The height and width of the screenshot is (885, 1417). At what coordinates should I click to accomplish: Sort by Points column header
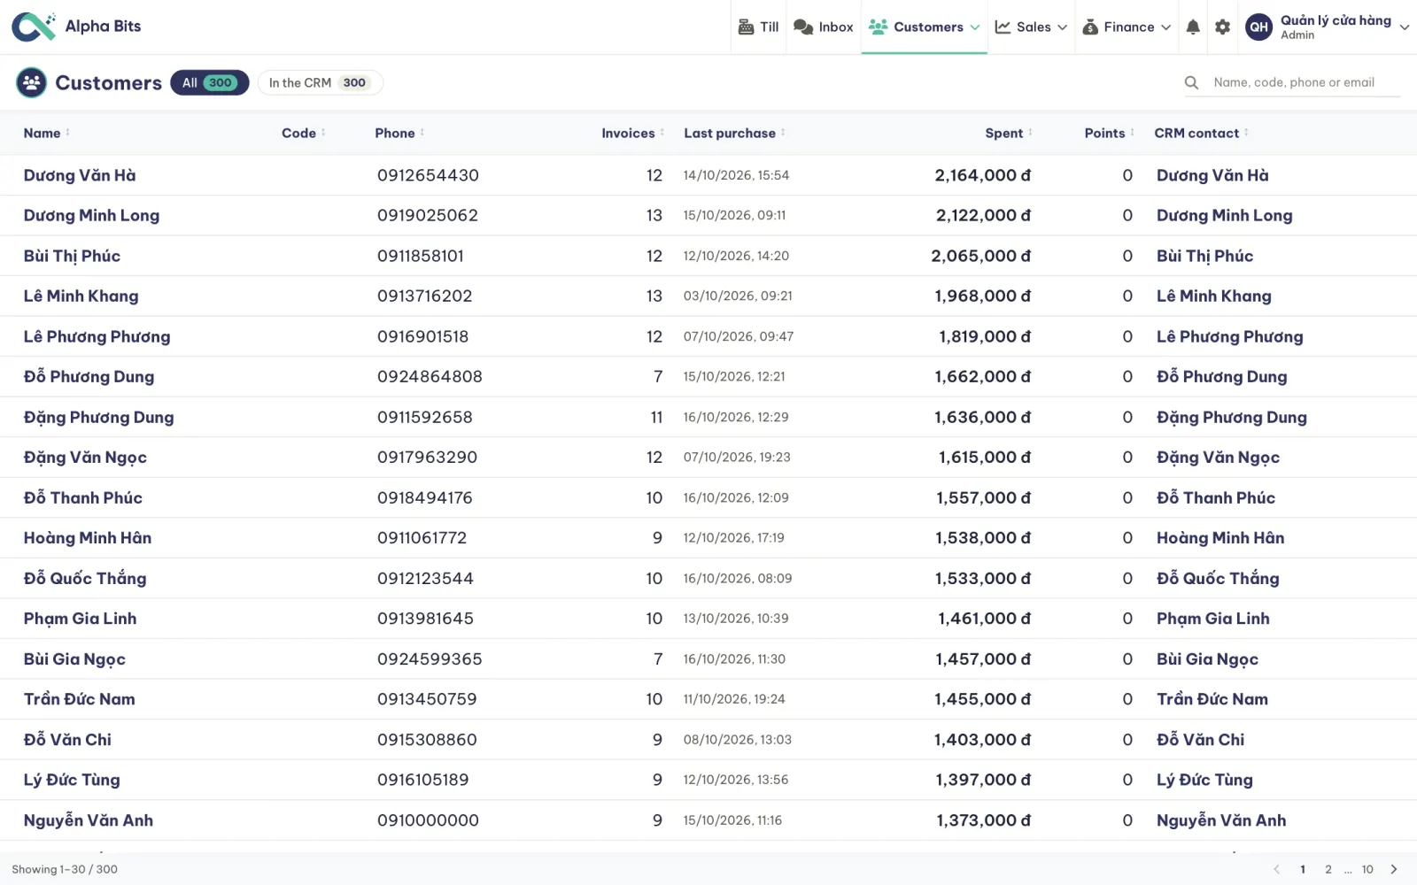(1109, 133)
